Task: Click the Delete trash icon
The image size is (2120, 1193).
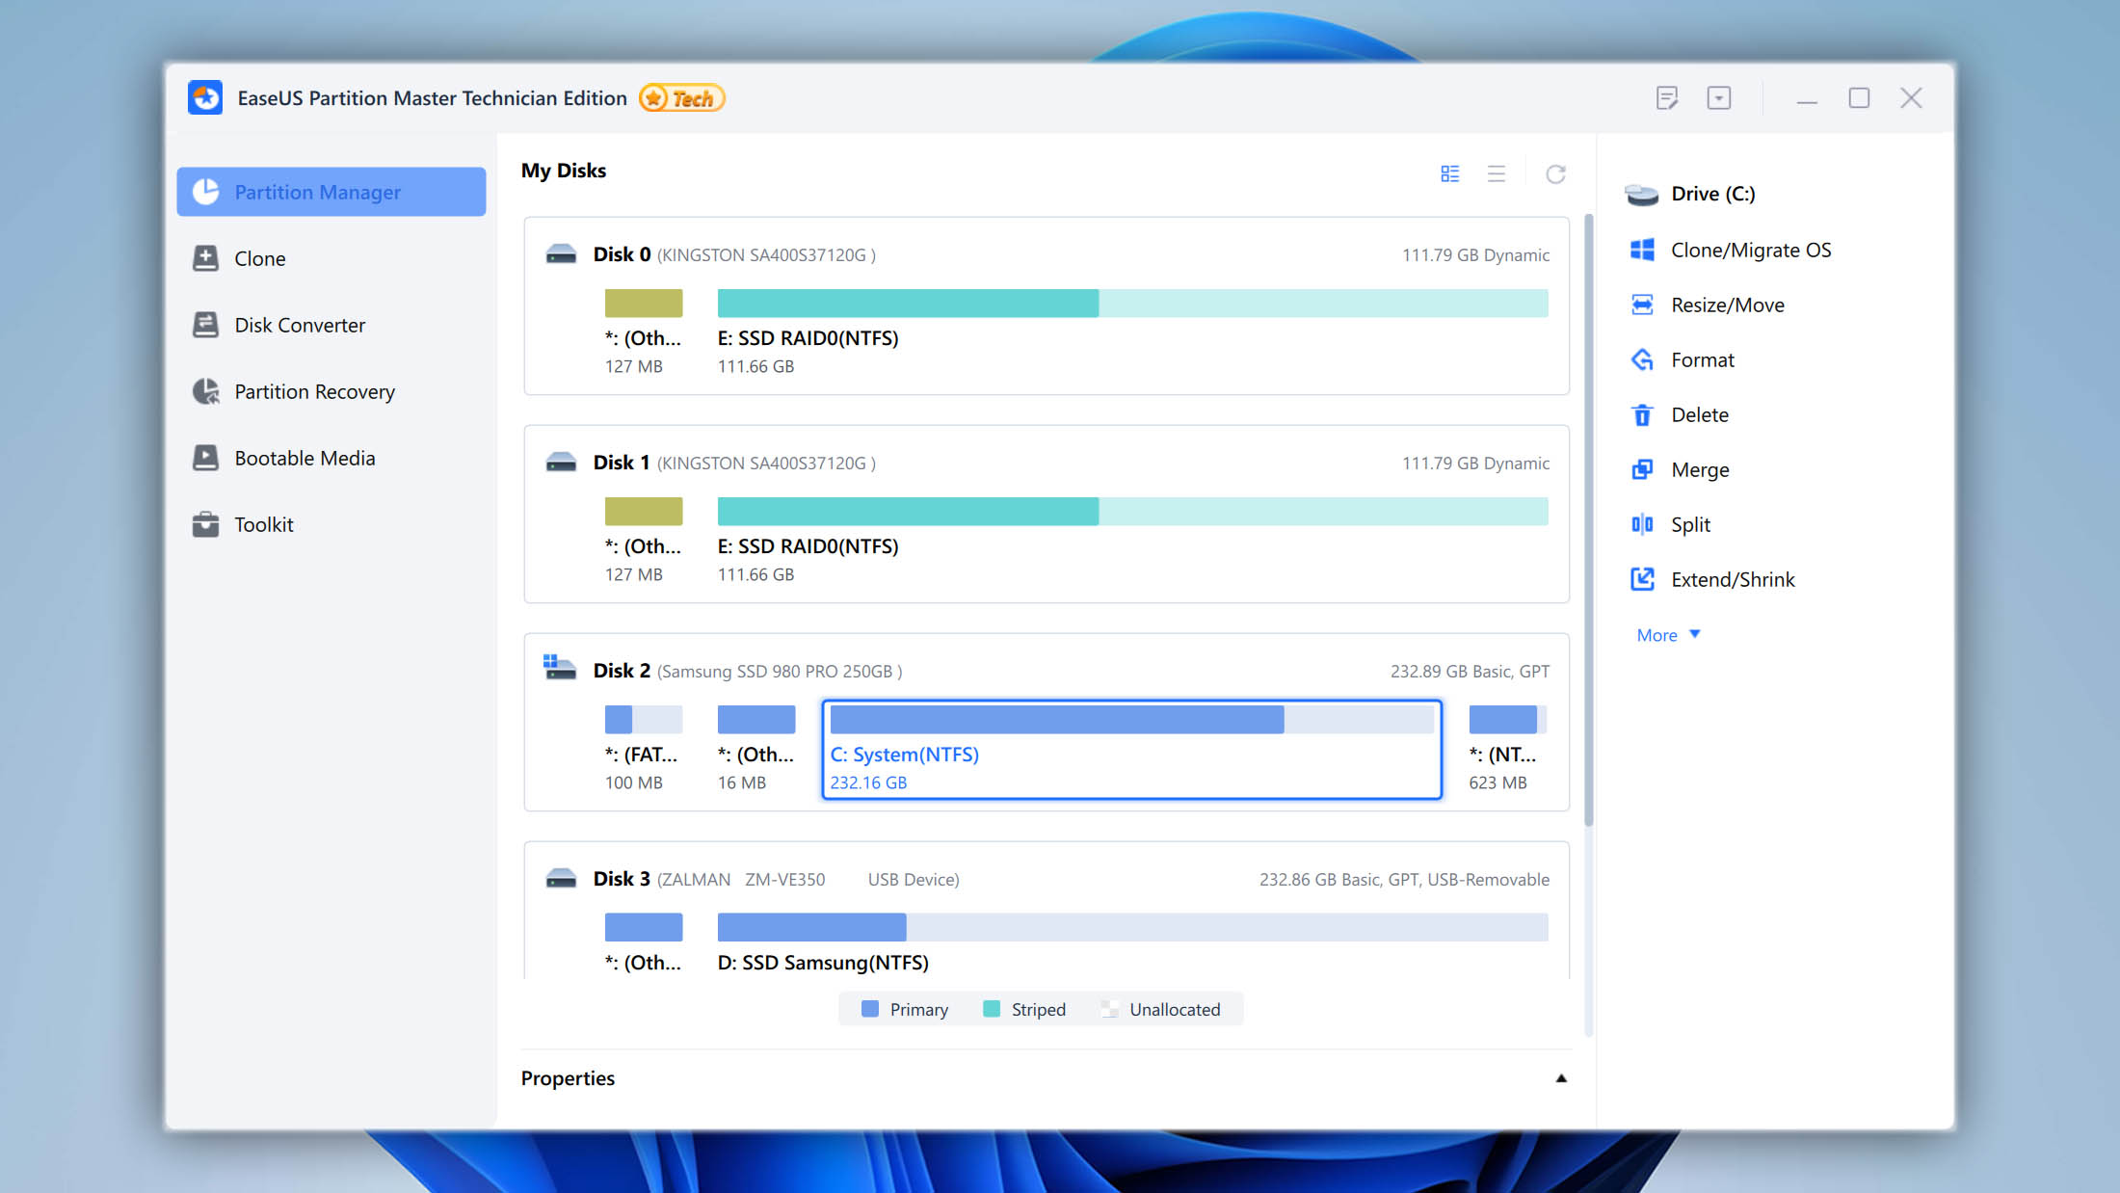Action: (x=1642, y=414)
